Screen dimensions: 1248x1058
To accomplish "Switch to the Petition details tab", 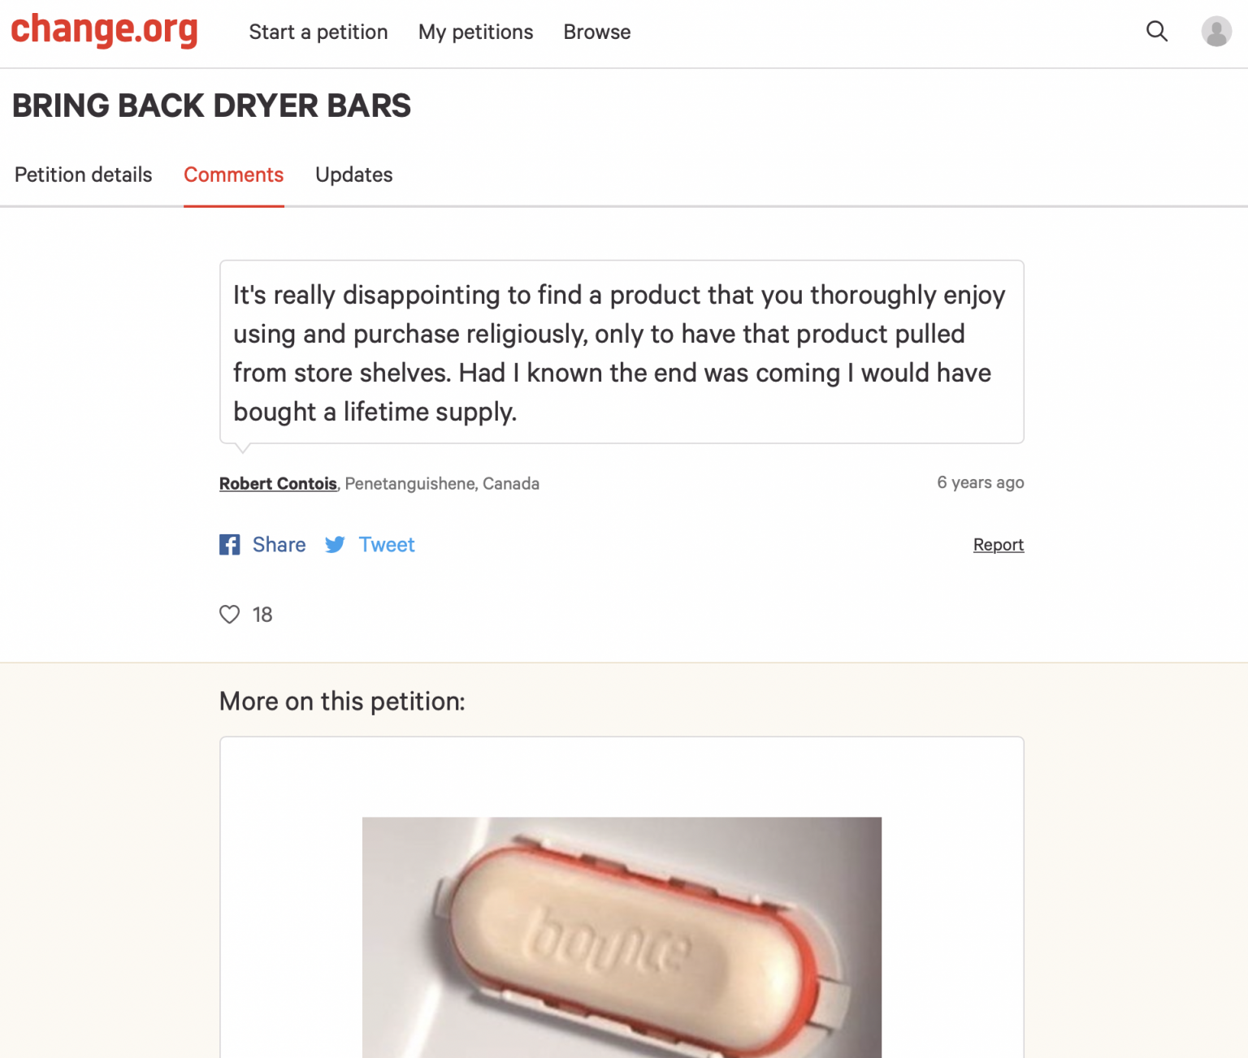I will pos(83,175).
